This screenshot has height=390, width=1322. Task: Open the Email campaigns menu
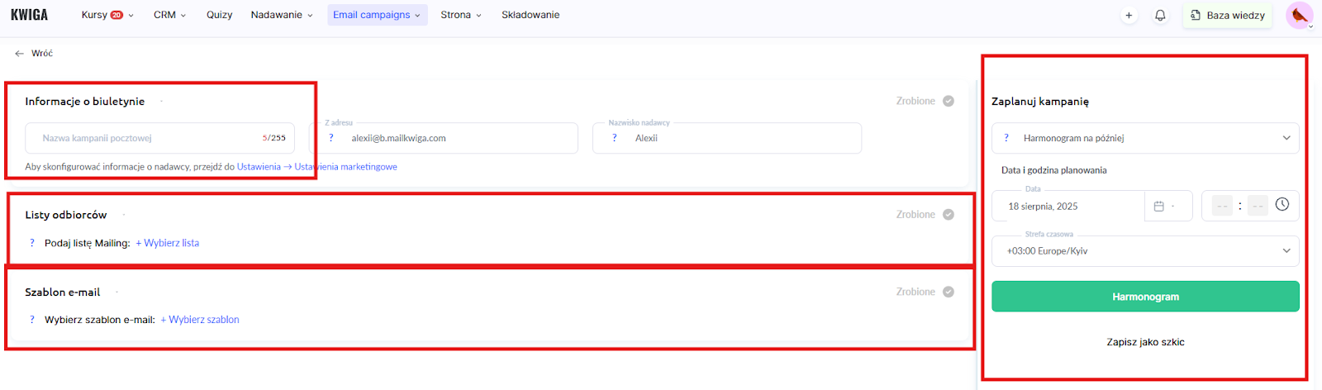pos(377,15)
